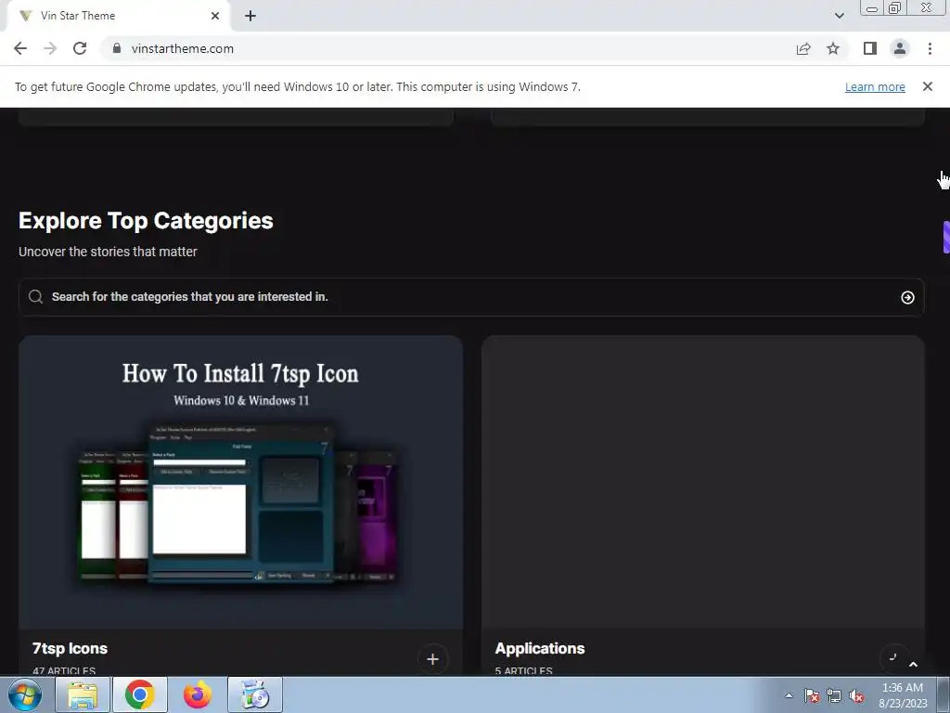Click the categories search input field
The image size is (950, 713).
[x=471, y=297]
